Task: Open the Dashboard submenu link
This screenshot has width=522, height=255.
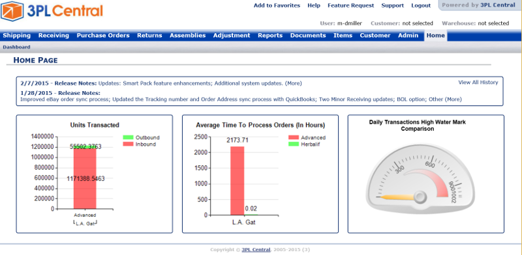Action: [x=17, y=47]
